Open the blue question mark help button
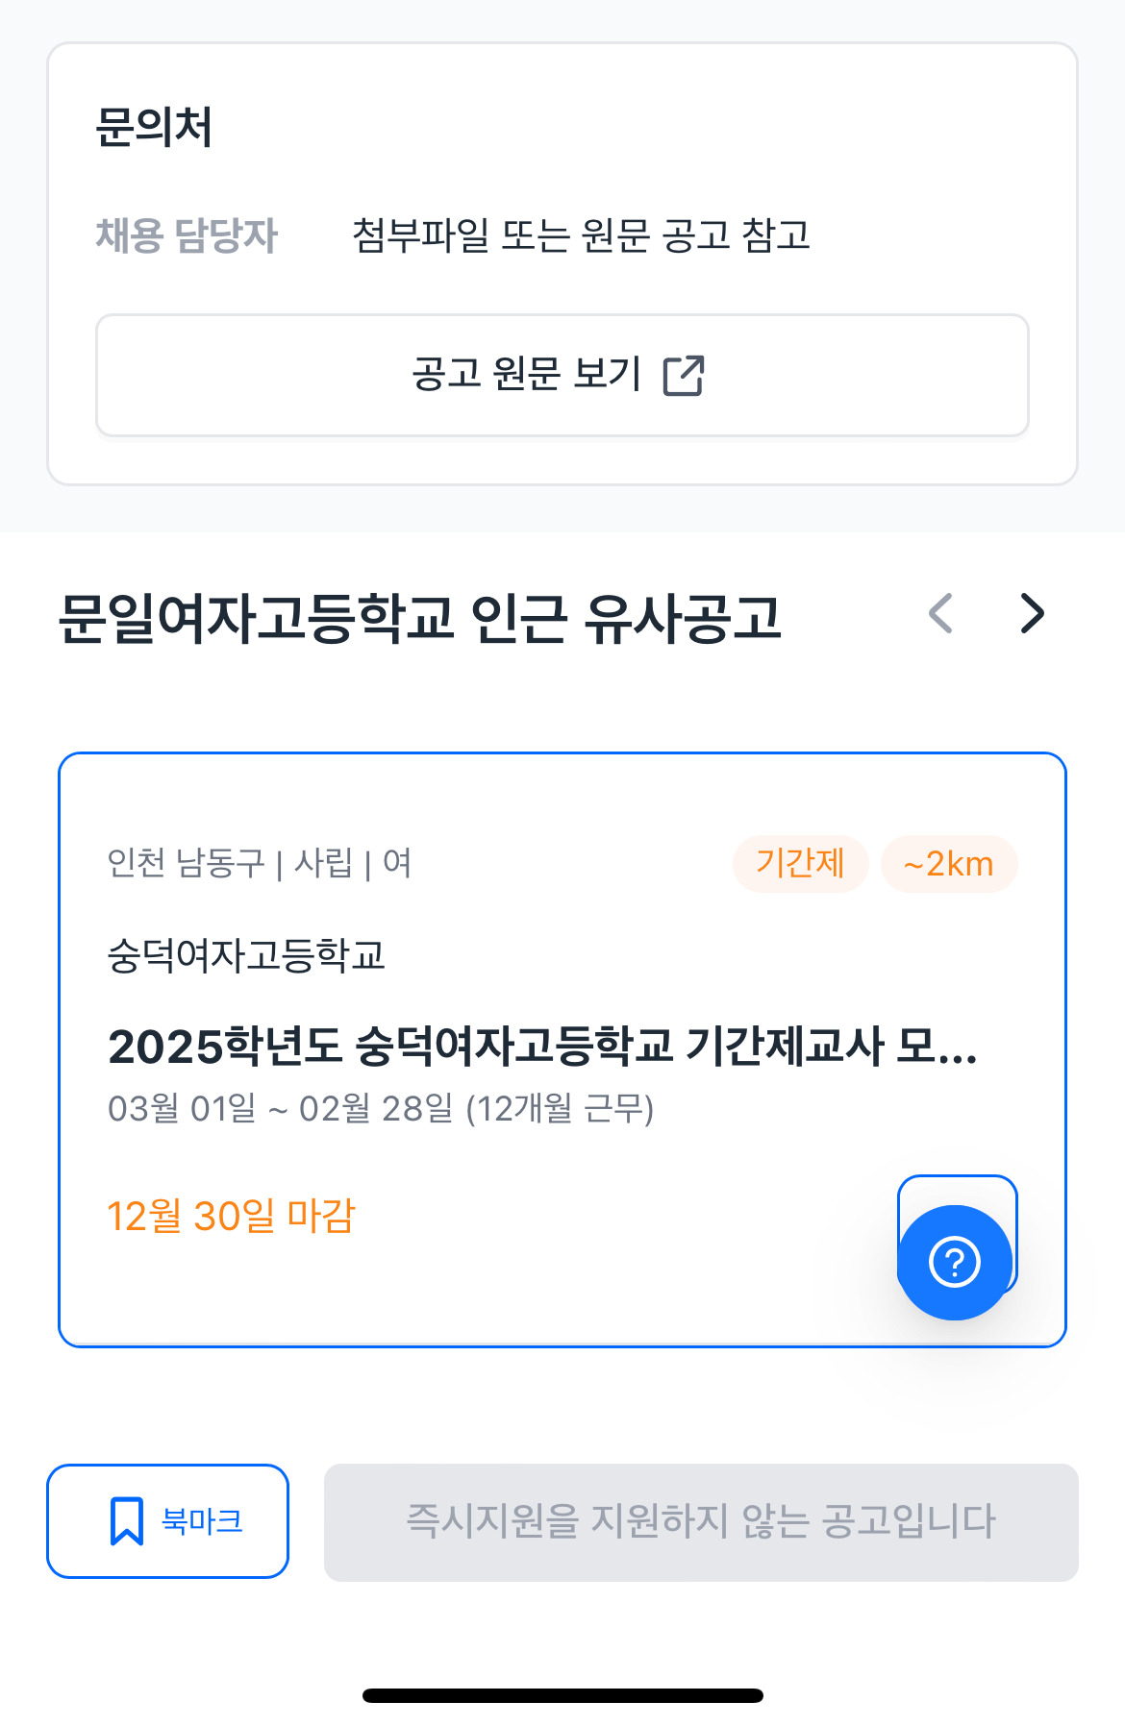 955,1262
